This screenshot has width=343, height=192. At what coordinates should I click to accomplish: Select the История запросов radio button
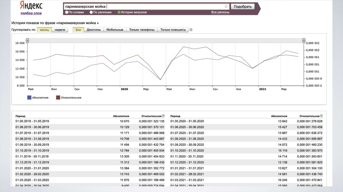[x=119, y=12]
